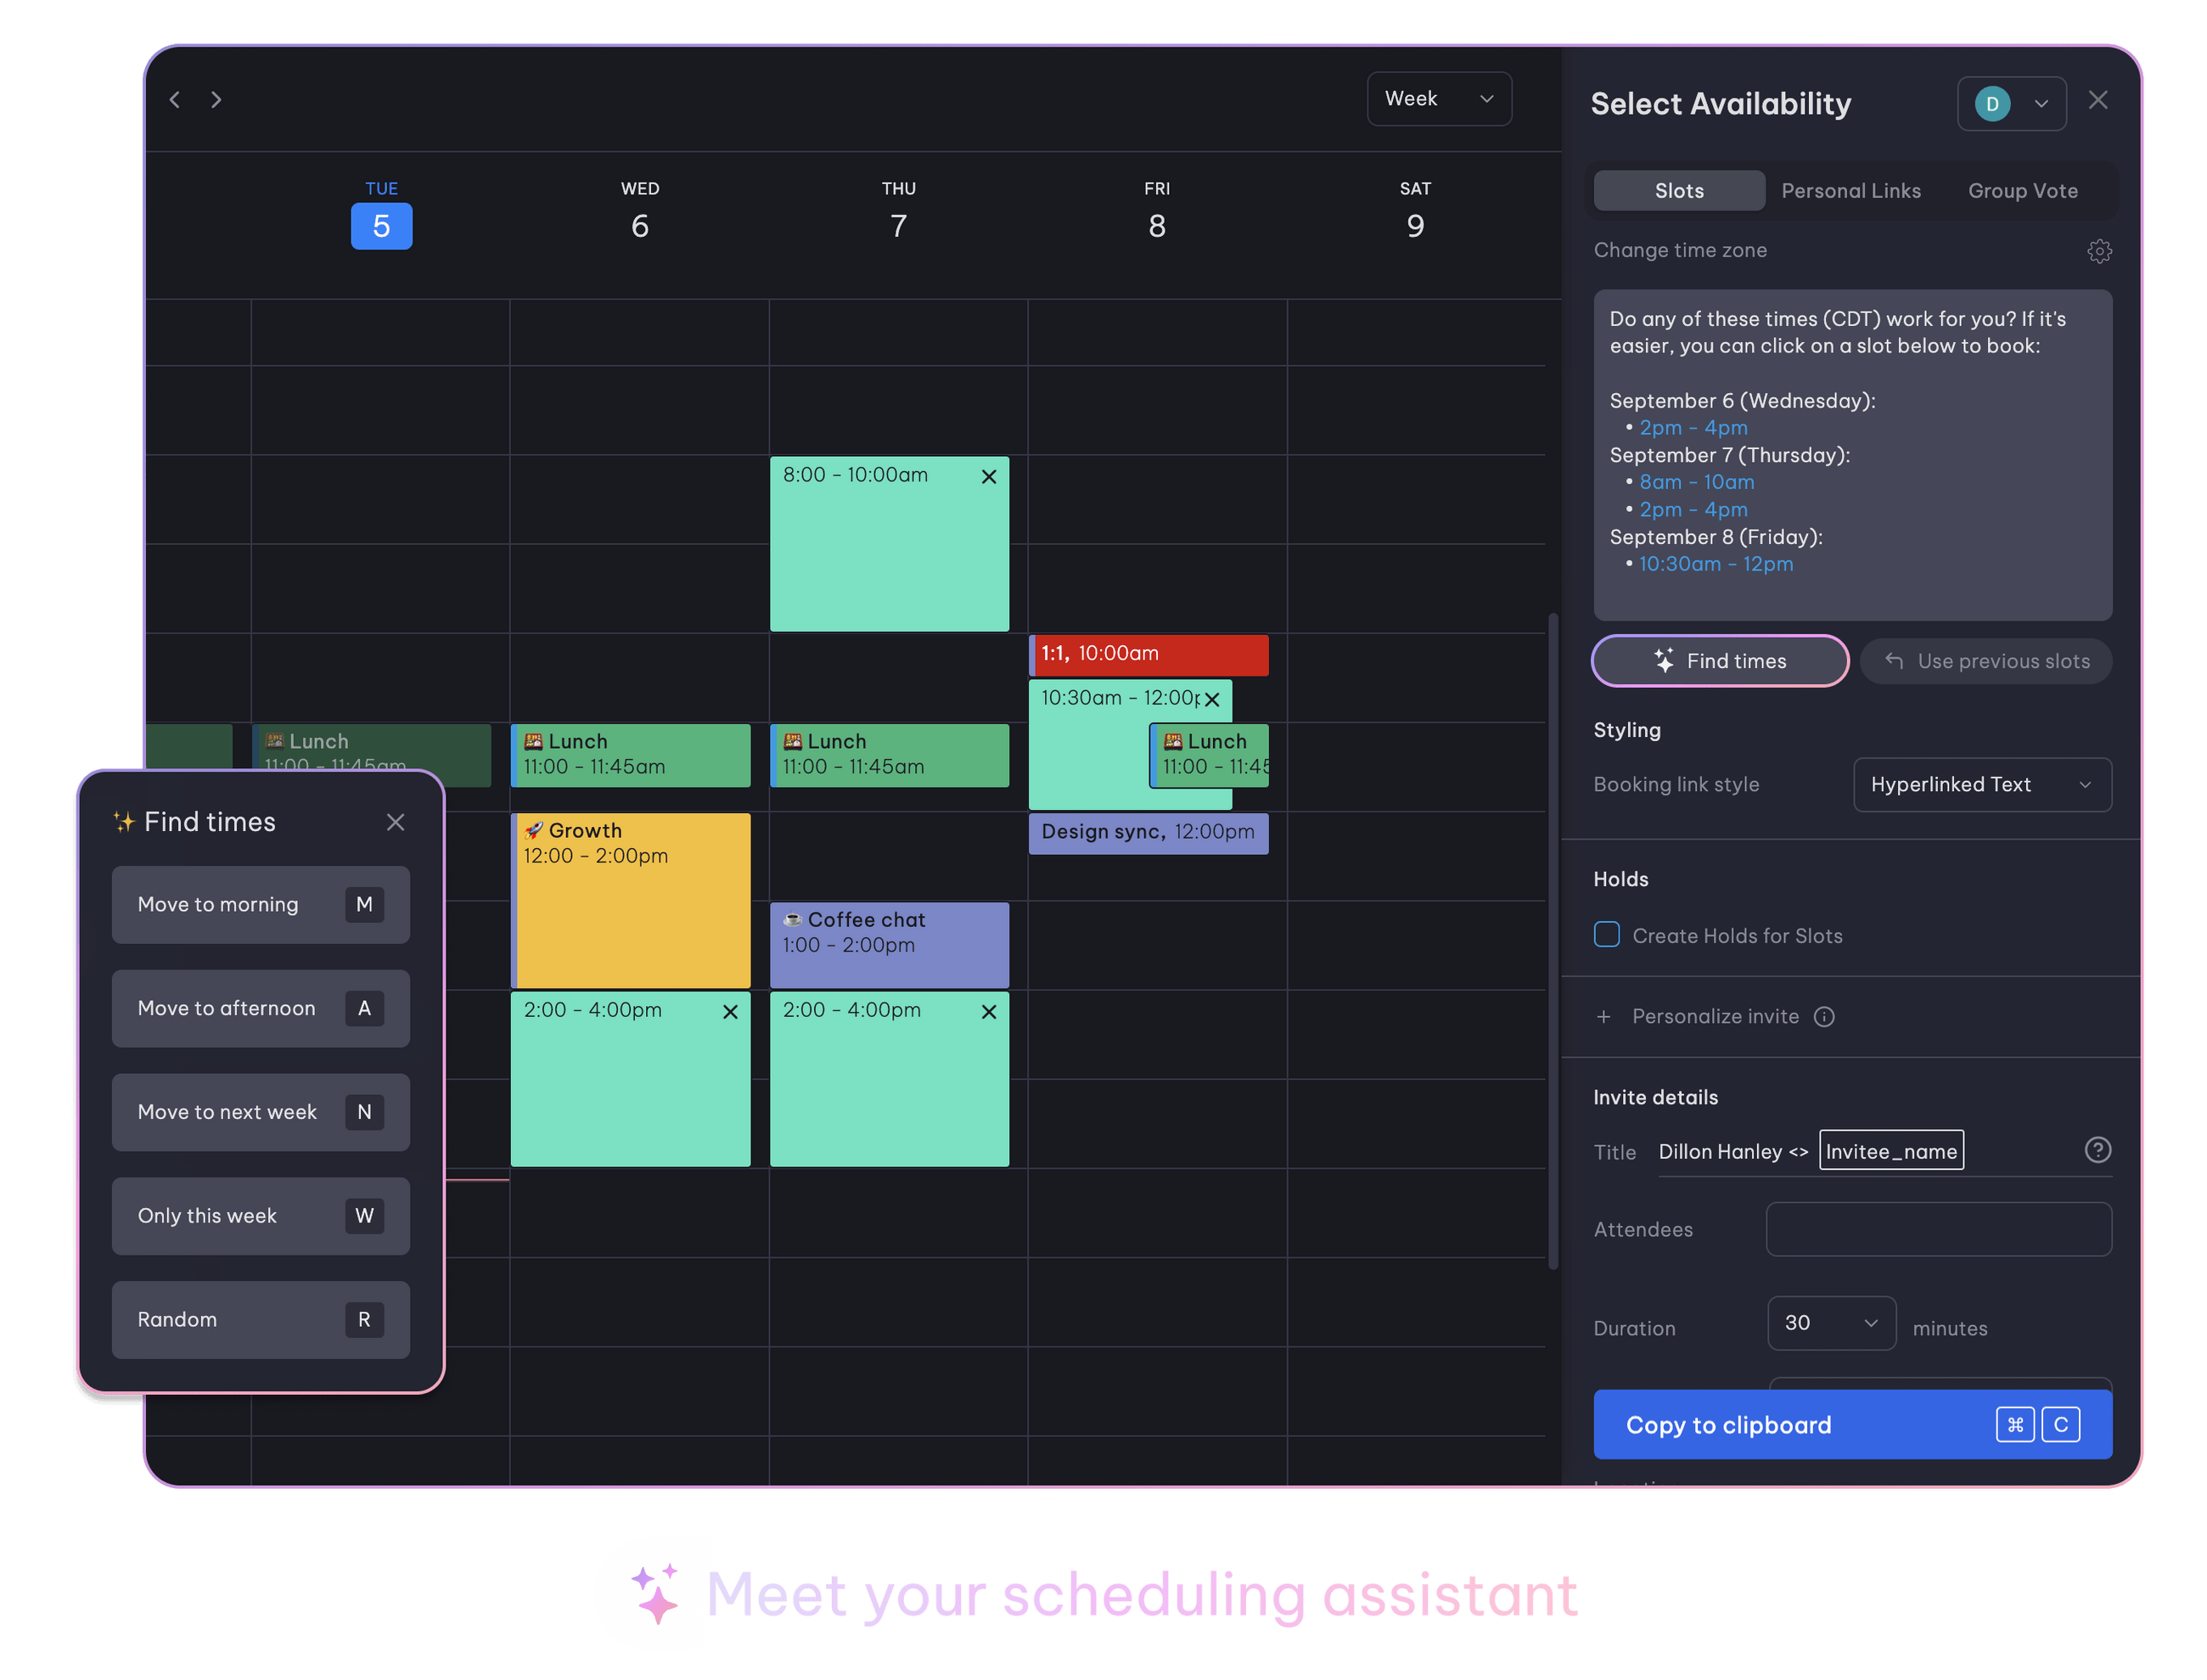Go to previous week arrow
This screenshot has height=1680, width=2207.
(175, 99)
